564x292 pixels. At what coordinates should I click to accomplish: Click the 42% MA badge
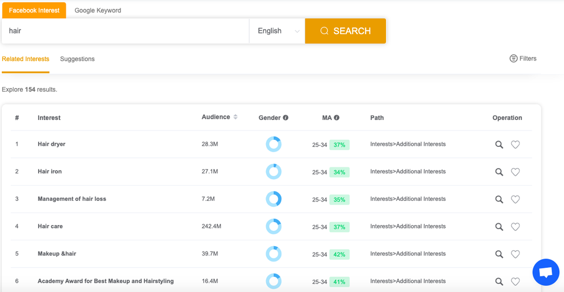339,254
